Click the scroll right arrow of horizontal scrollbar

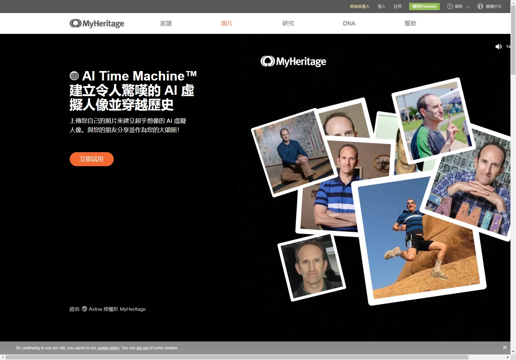point(508,357)
